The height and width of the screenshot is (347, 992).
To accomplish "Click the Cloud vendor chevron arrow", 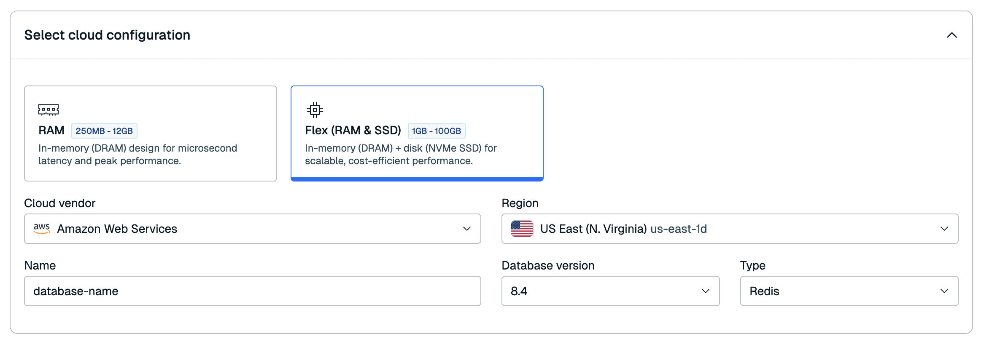I will 466,229.
